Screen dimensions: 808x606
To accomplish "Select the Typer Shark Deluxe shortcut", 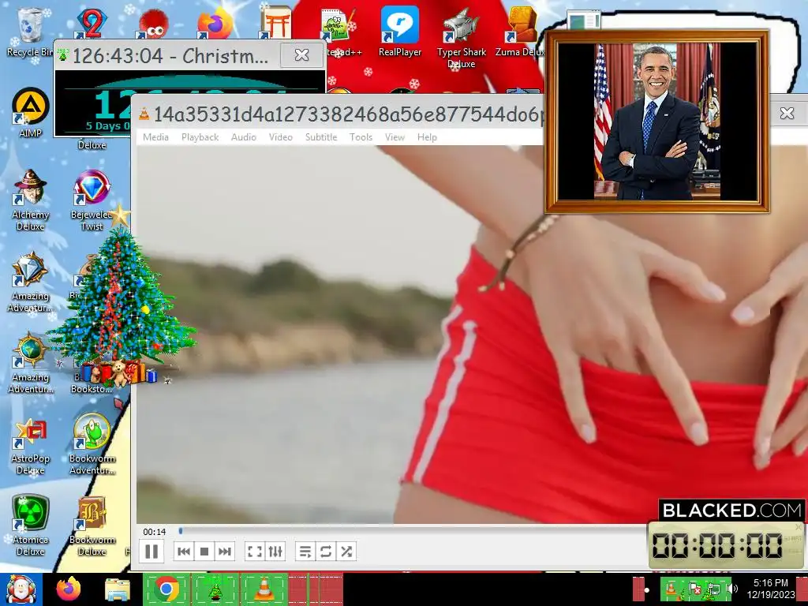I will tap(461, 38).
